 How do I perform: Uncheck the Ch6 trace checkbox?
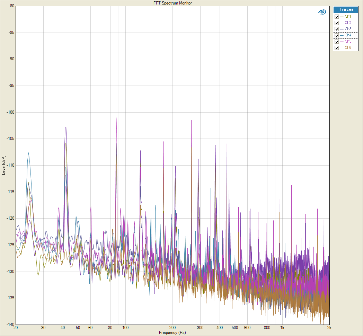click(337, 48)
